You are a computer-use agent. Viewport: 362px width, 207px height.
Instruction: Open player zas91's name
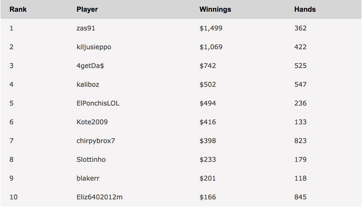click(x=86, y=28)
